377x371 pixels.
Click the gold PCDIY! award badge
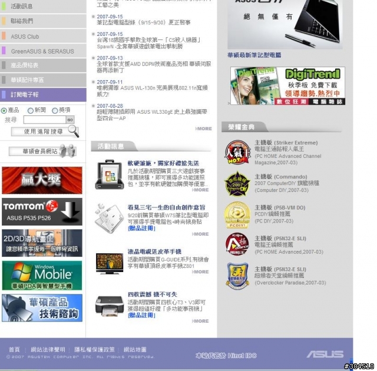click(237, 215)
